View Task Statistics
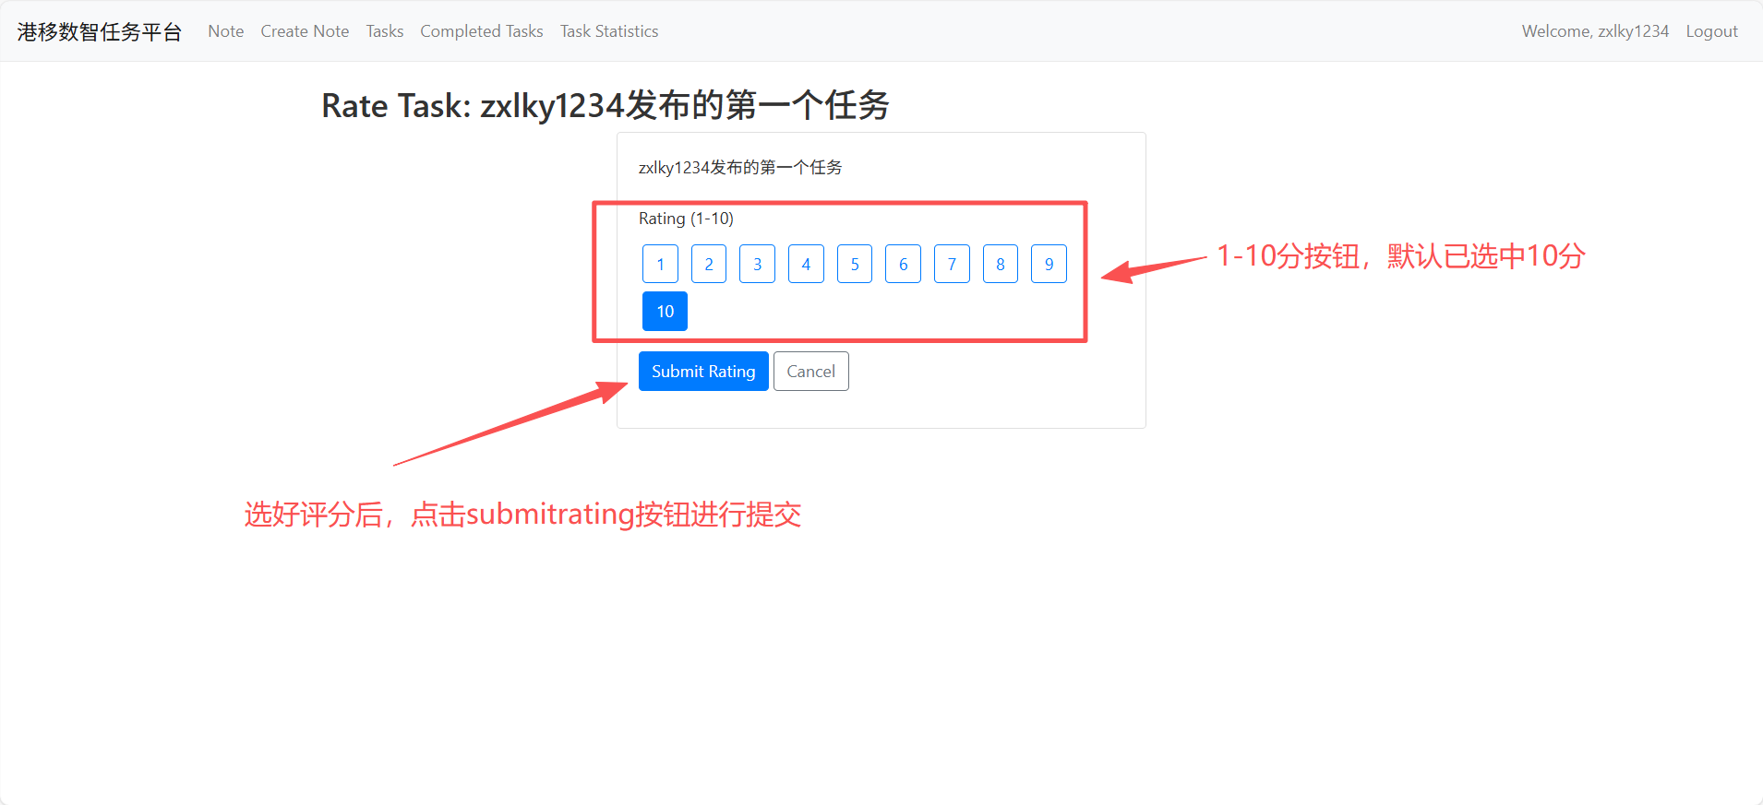The height and width of the screenshot is (805, 1763). (x=609, y=31)
